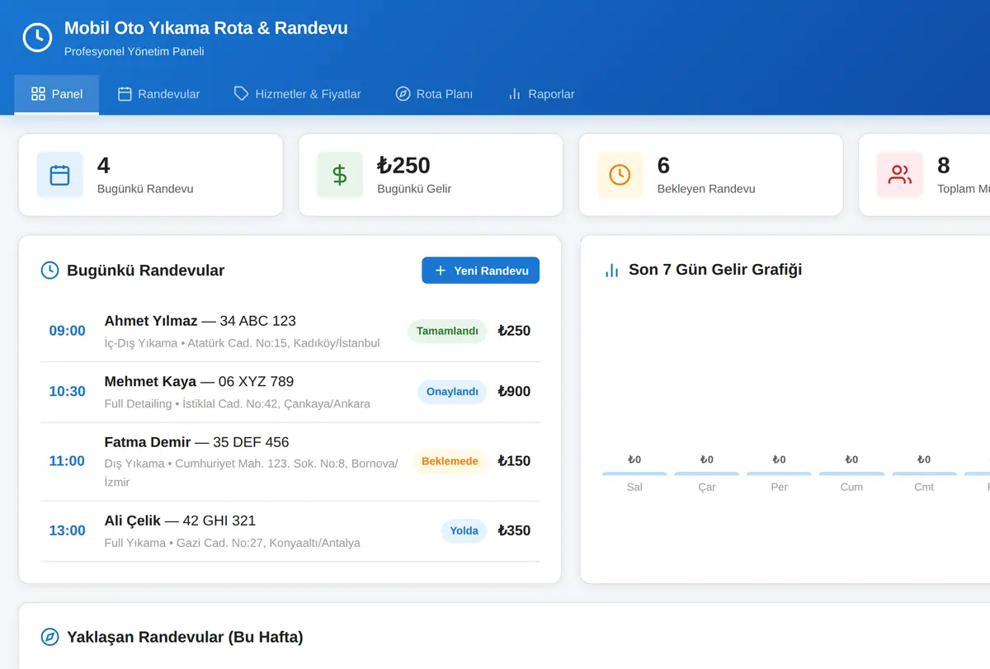Click the ₺900 price for Mehmet Kaya
The image size is (990, 669).
pyautogui.click(x=514, y=392)
